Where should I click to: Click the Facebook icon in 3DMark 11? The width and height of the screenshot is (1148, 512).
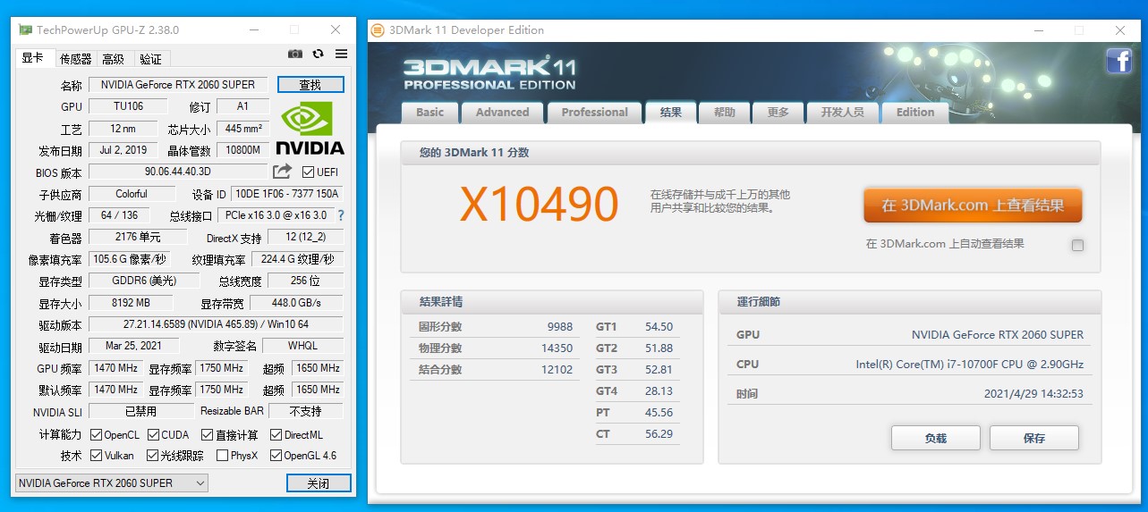[1119, 61]
